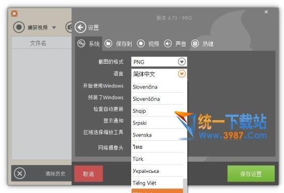Click the record icon of 视频
This screenshot has height=193, width=284.
point(141,43)
